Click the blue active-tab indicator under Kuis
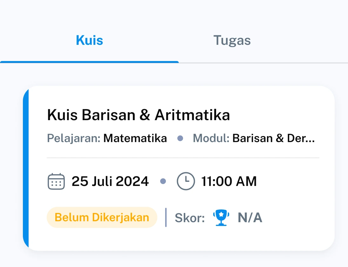The image size is (348, 267). [89, 62]
